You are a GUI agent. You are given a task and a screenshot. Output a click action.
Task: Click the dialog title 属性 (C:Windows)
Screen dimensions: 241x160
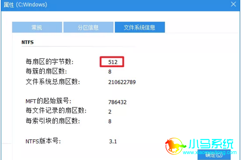coord(25,5)
